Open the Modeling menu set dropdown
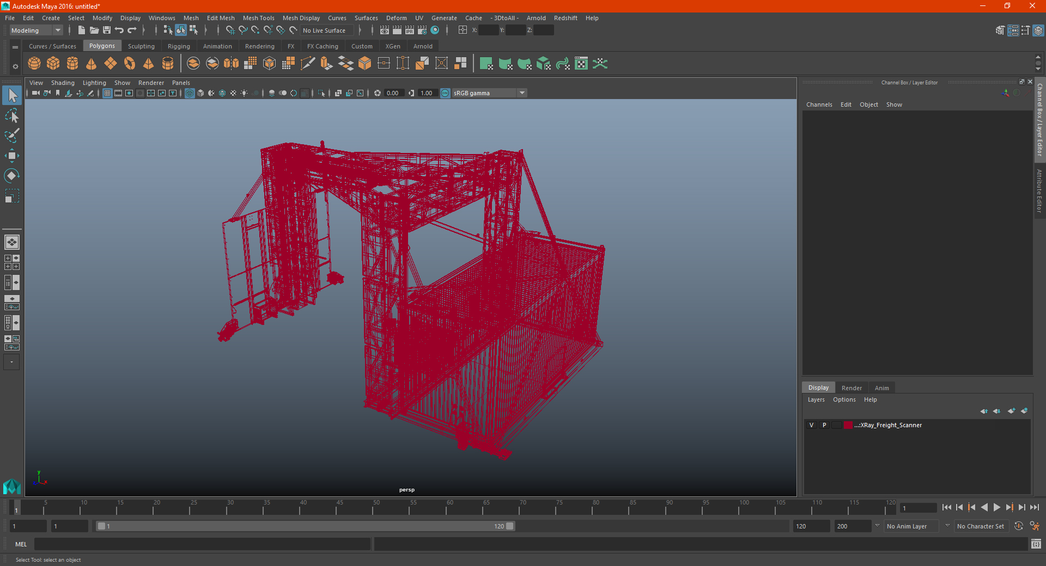The width and height of the screenshot is (1046, 566). pyautogui.click(x=36, y=30)
